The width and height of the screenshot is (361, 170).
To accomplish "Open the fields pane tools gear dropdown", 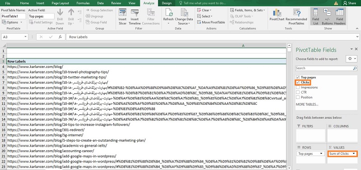I will 352,59.
